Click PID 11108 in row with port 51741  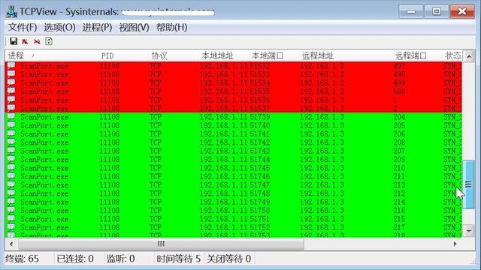[x=110, y=134]
